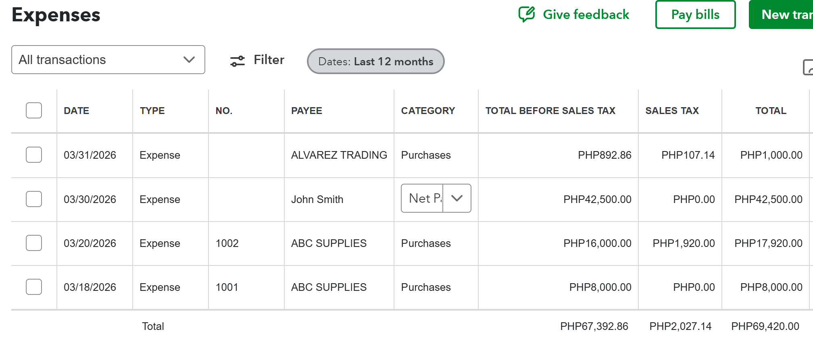
Task: Check the 03/18/2026 expense row
Action: click(34, 287)
